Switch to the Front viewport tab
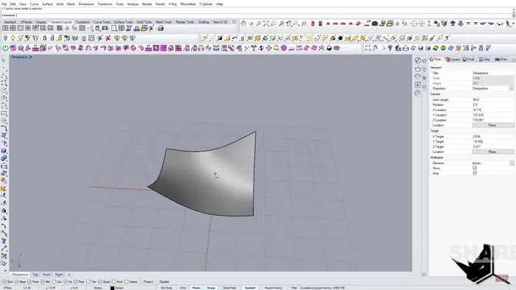 click(x=46, y=275)
